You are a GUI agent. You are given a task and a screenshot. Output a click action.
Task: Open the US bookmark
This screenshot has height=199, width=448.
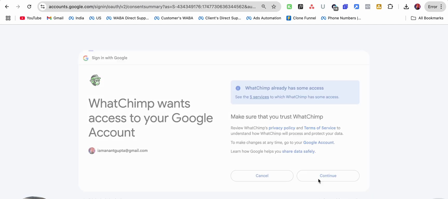coord(95,18)
